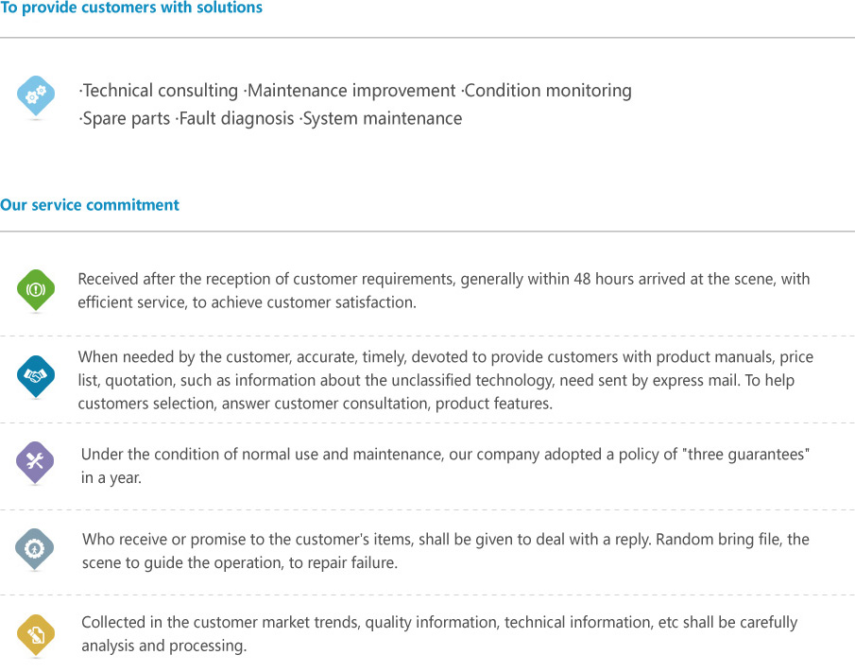The image size is (855, 672).
Task: Select 'To provide customers with solutions' heading
Action: pyautogui.click(x=131, y=8)
